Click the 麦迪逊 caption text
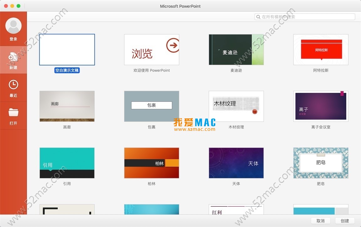 coord(236,70)
